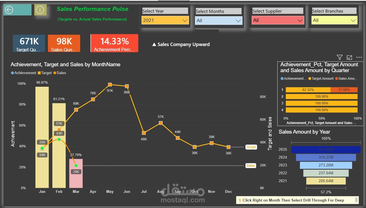Toggle Target legend item in monthly chart
Screen dimensions: 366x208
click(45, 73)
